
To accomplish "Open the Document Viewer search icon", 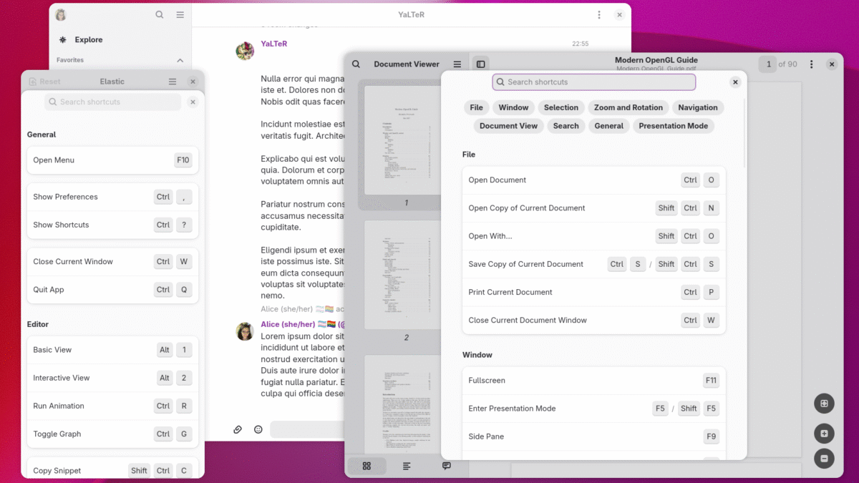I will click(x=356, y=64).
